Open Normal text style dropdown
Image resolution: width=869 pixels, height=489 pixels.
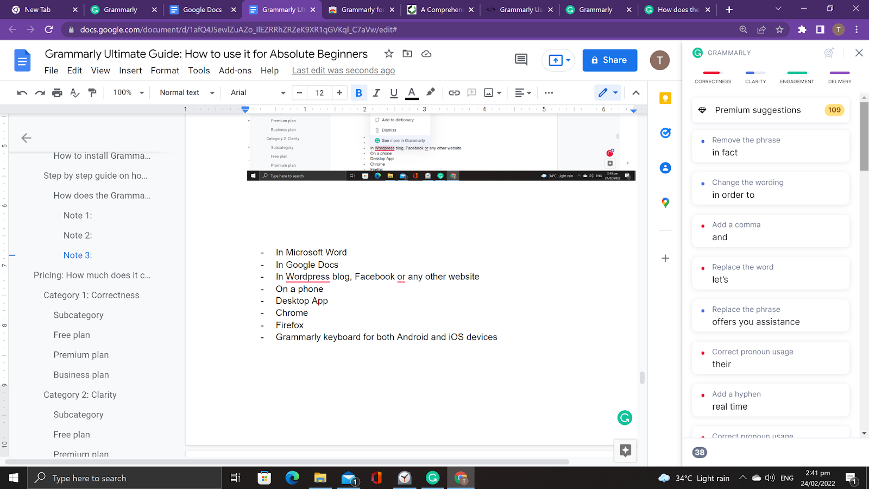pyautogui.click(x=187, y=93)
